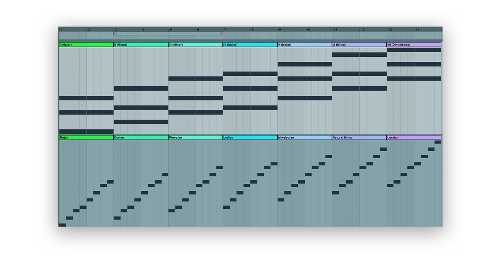Click bar 2 in the beat ruler
500x263 pixels.
(x=89, y=30)
